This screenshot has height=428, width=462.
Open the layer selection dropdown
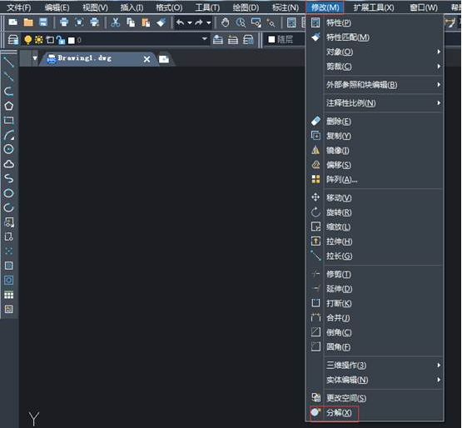point(204,39)
